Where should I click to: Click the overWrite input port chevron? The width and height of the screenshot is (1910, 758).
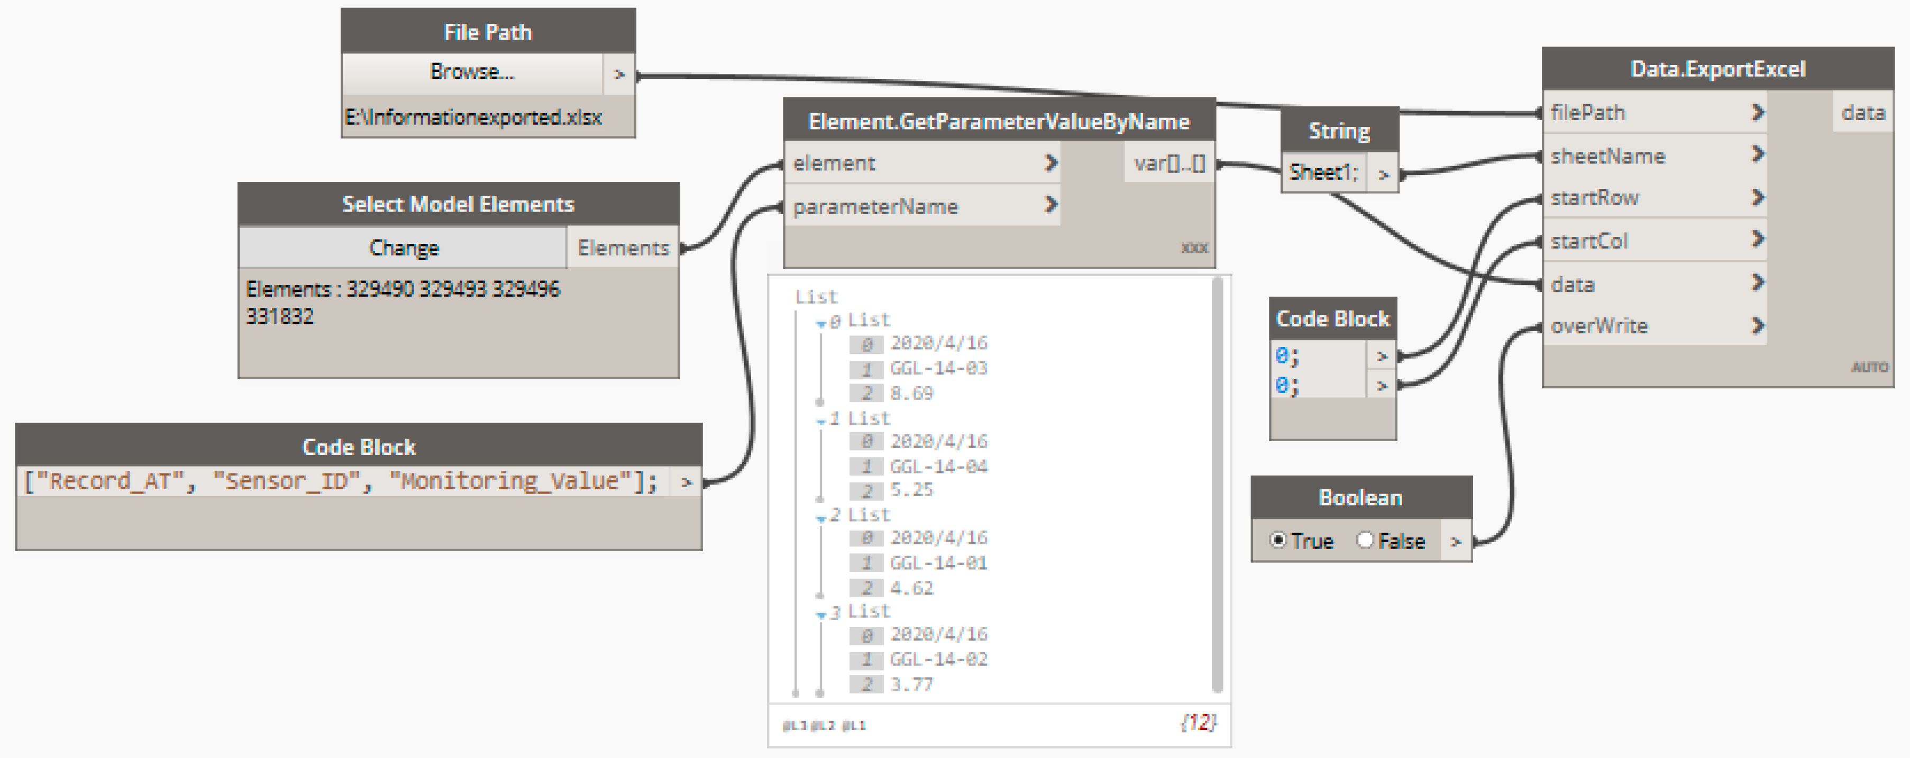(1757, 326)
